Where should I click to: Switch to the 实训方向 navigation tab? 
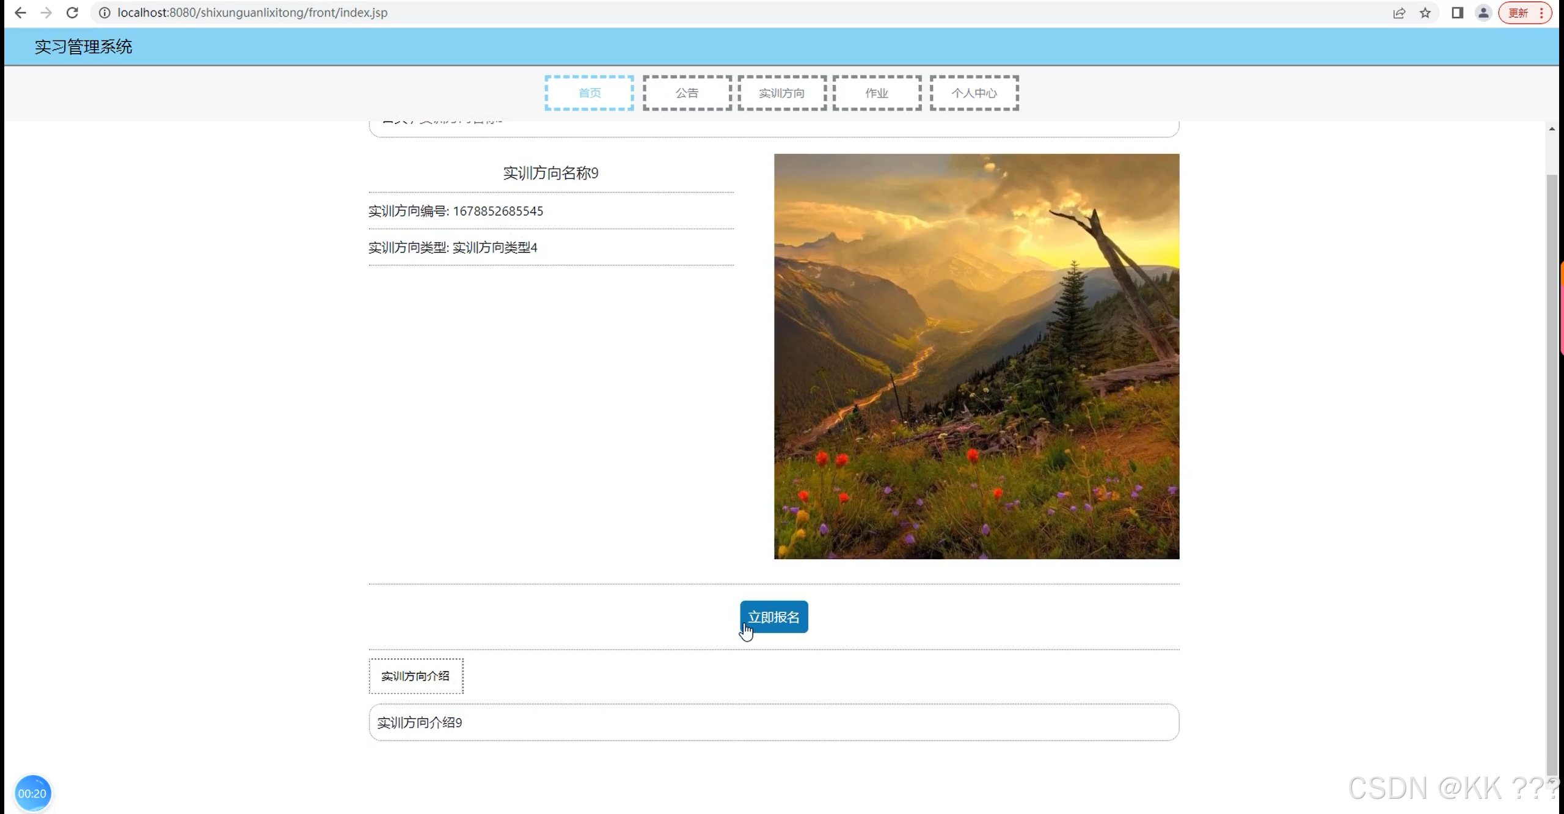(781, 92)
